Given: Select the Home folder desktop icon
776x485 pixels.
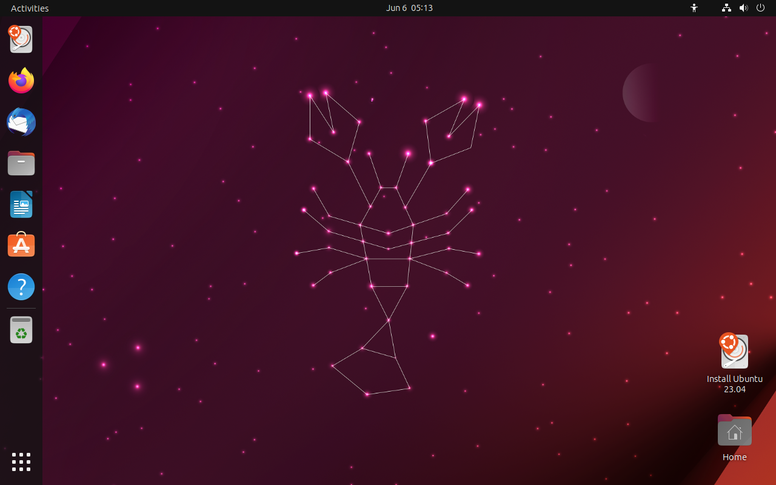Looking at the screenshot, I should (734, 438).
